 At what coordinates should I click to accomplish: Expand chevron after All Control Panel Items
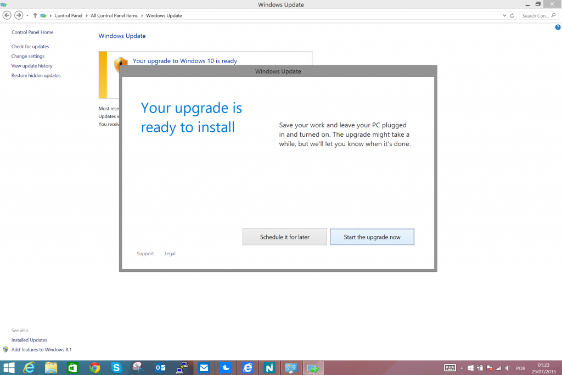pyautogui.click(x=142, y=16)
